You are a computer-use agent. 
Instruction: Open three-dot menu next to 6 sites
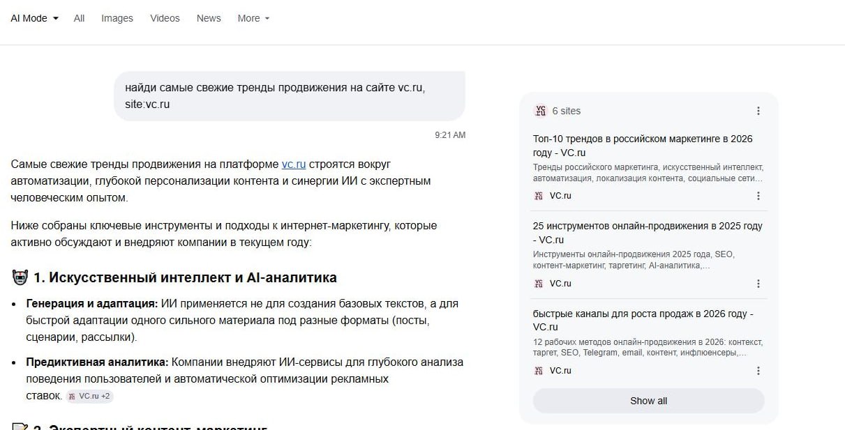[x=758, y=111]
